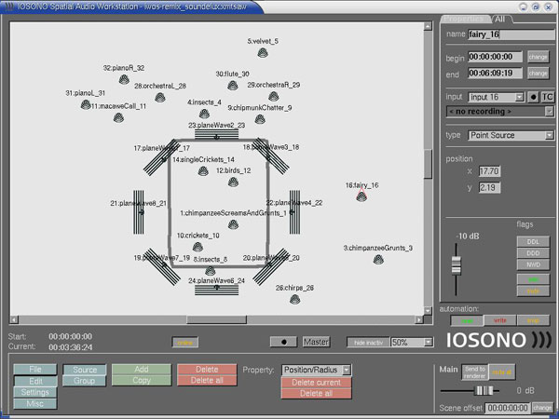Switch to the Properties tab
This screenshot has height=419, width=559.
click(x=465, y=20)
